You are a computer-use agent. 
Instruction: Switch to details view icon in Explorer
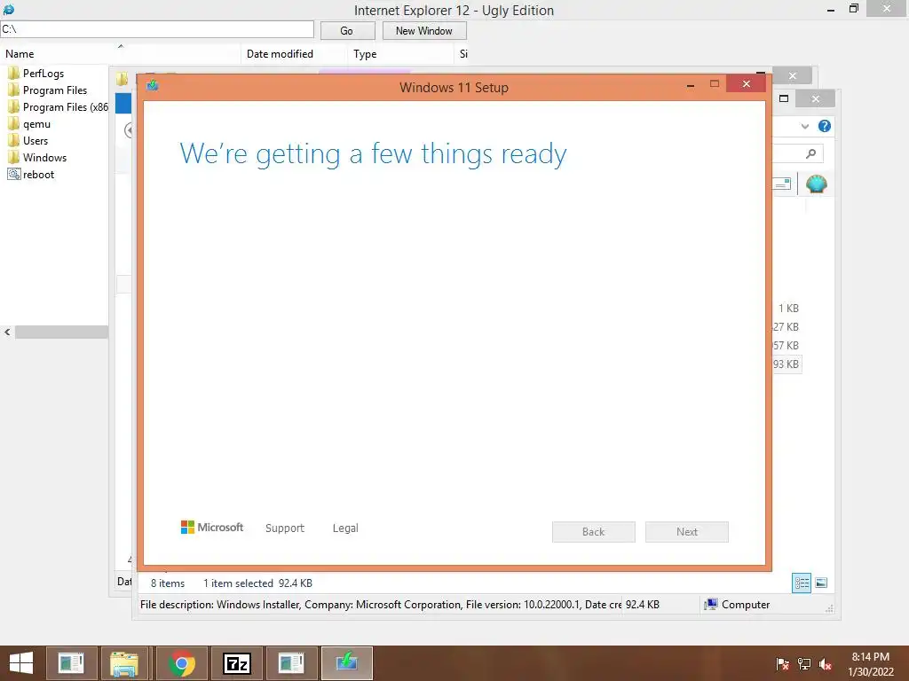802,583
